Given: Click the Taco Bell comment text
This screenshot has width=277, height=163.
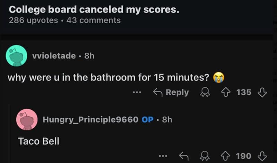Looking at the screenshot, I should [38, 141].
